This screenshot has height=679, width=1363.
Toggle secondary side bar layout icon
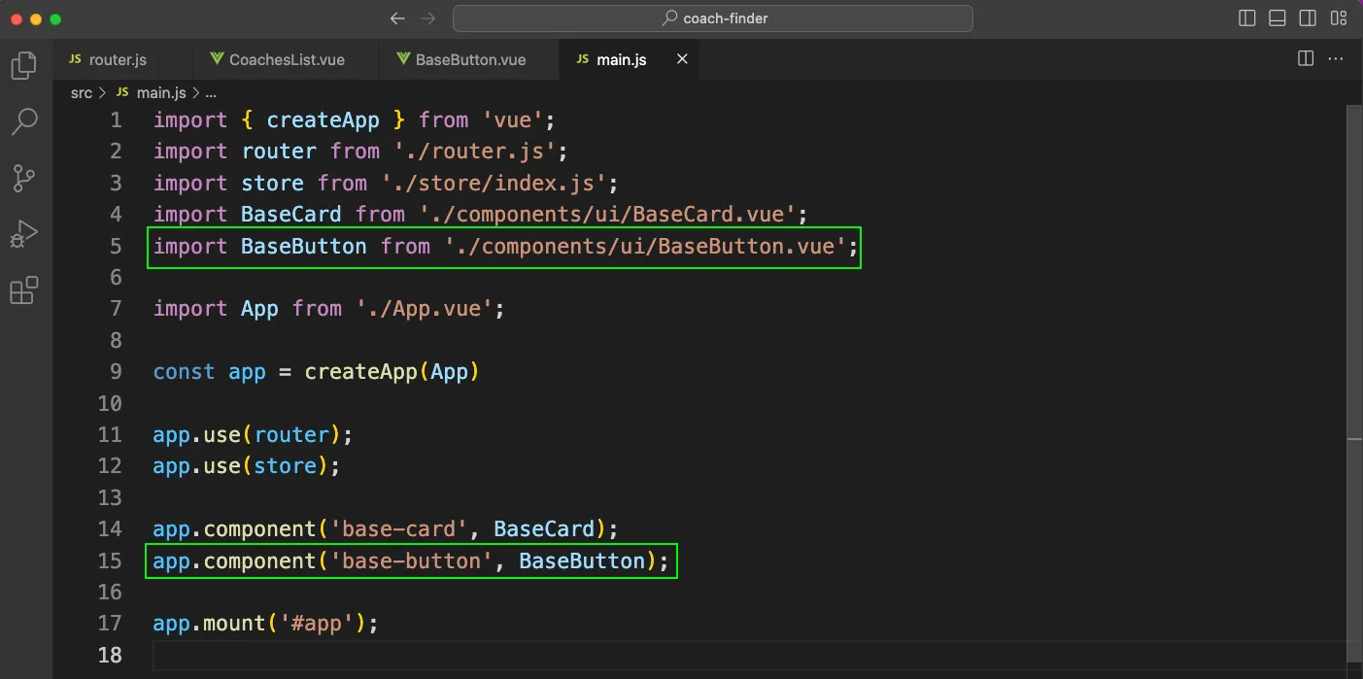(x=1308, y=18)
